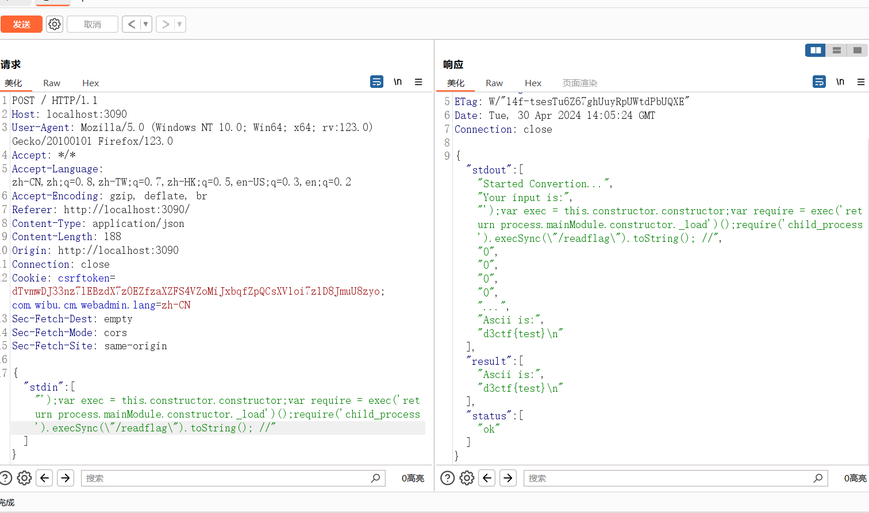Click Origin: http://localhost:3090 header line
The width and height of the screenshot is (869, 513).
click(x=95, y=250)
